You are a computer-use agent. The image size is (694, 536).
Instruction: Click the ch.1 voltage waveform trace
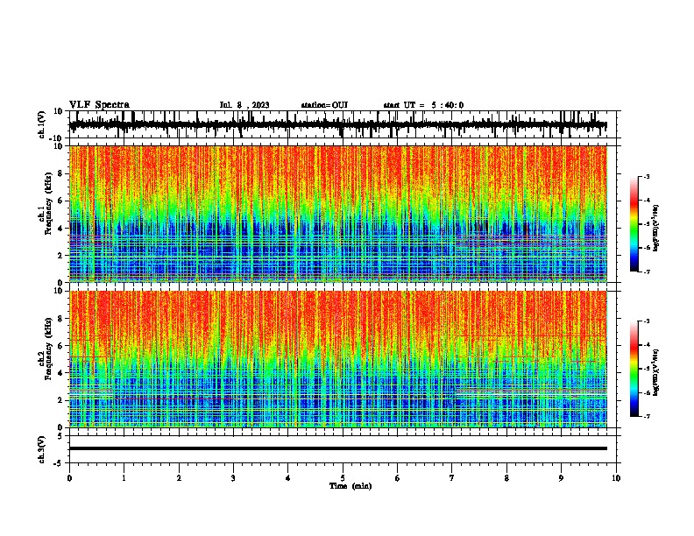click(337, 125)
